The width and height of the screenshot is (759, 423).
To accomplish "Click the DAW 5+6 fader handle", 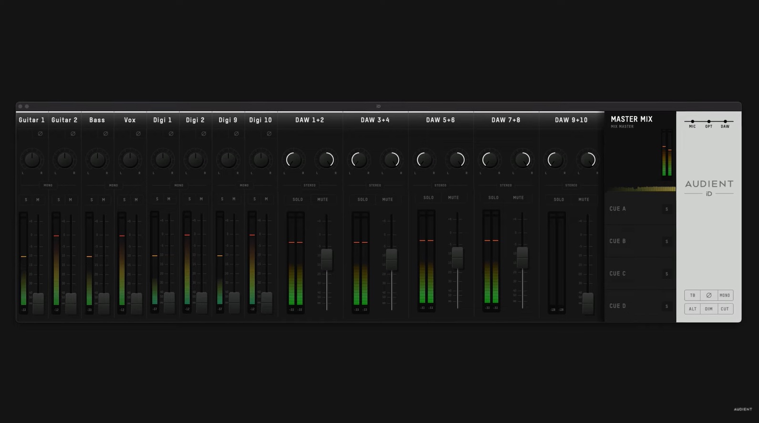I will point(457,257).
